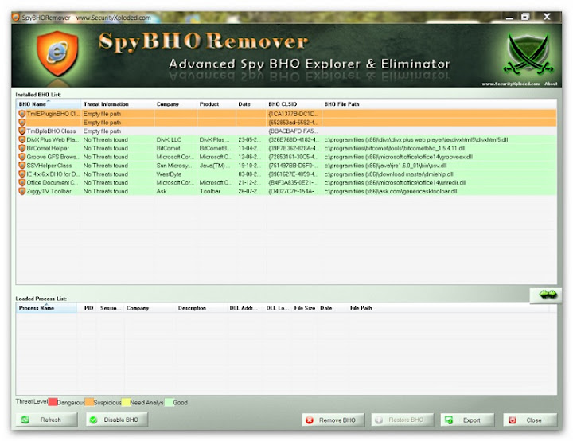
Task: Sort BHO list by Date column
Action: click(x=251, y=104)
